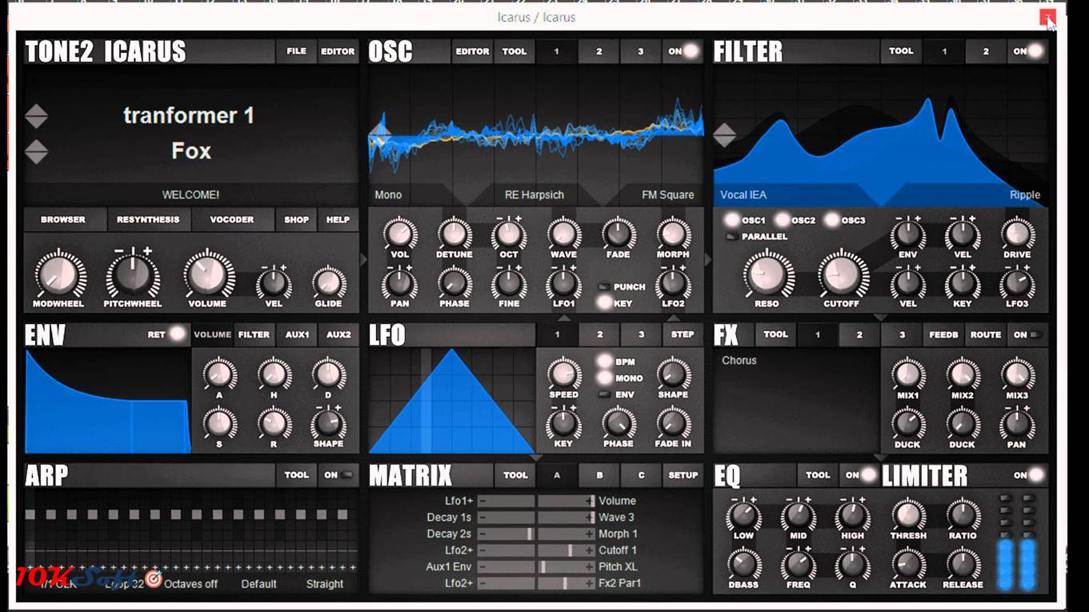Image resolution: width=1089 pixels, height=612 pixels.
Task: Open the Octaves off arp dropdown
Action: point(190,584)
